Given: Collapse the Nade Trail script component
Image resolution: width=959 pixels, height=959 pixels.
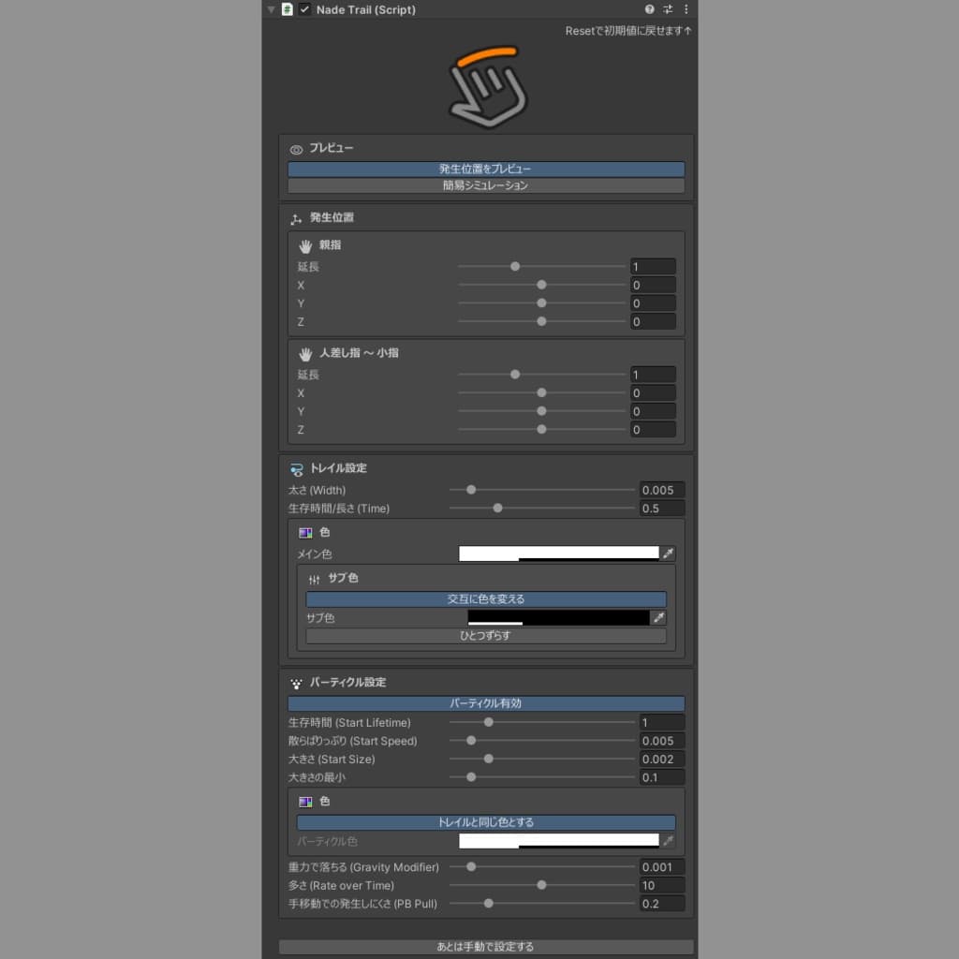Looking at the screenshot, I should [x=271, y=9].
